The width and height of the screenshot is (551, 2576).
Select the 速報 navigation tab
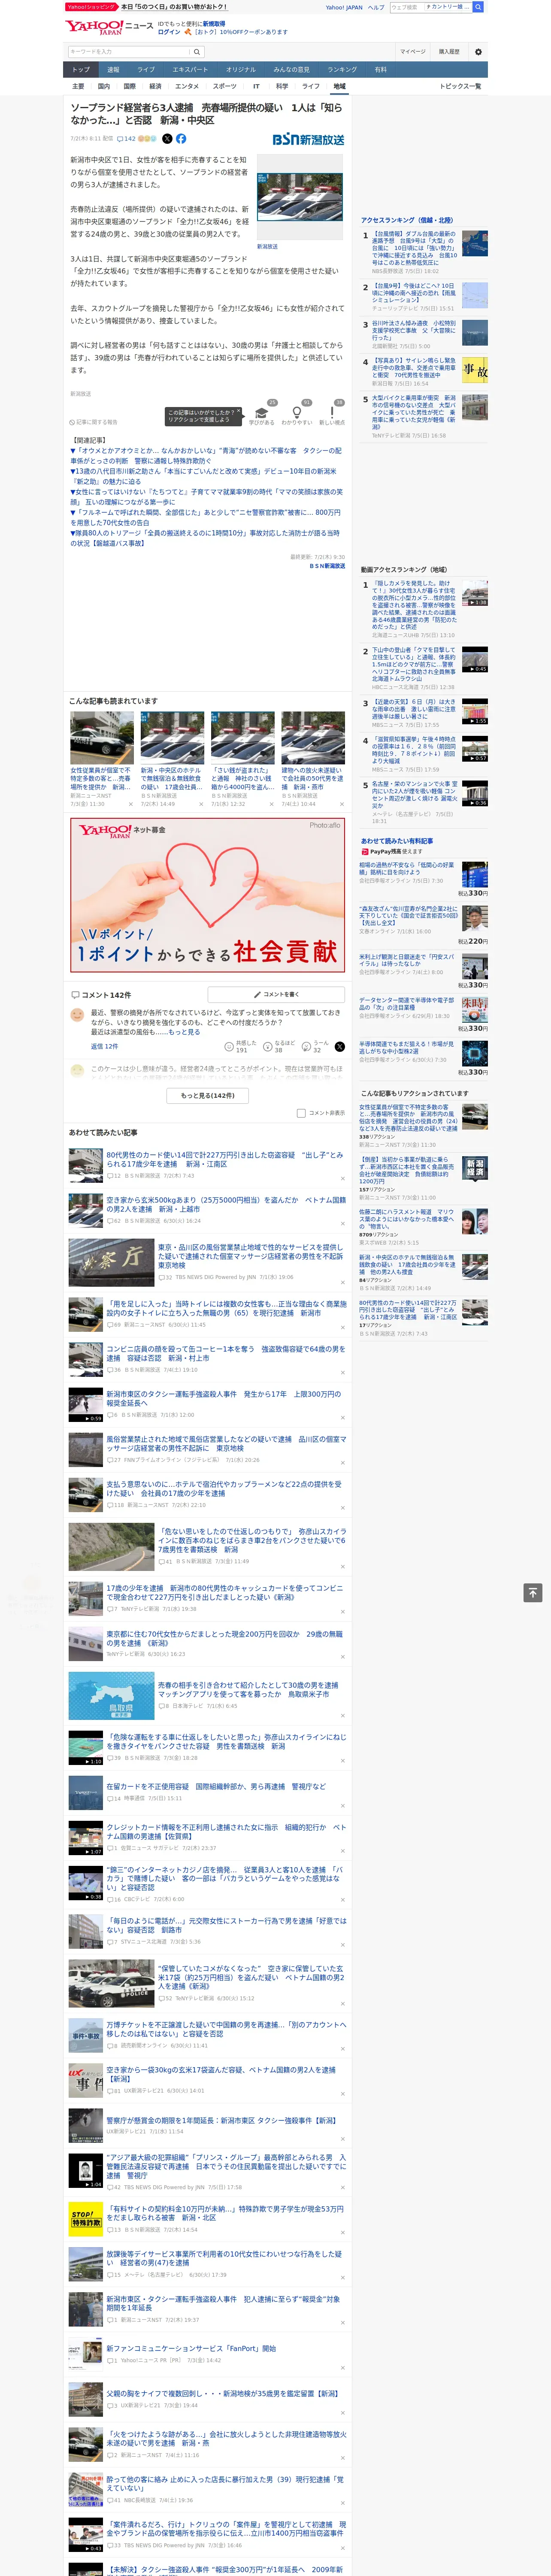(x=113, y=70)
